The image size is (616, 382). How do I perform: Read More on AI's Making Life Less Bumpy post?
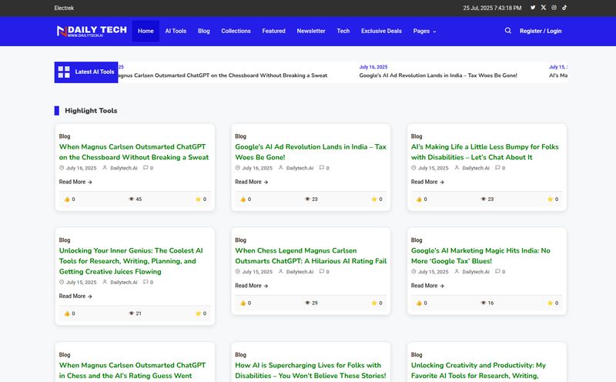tap(427, 182)
